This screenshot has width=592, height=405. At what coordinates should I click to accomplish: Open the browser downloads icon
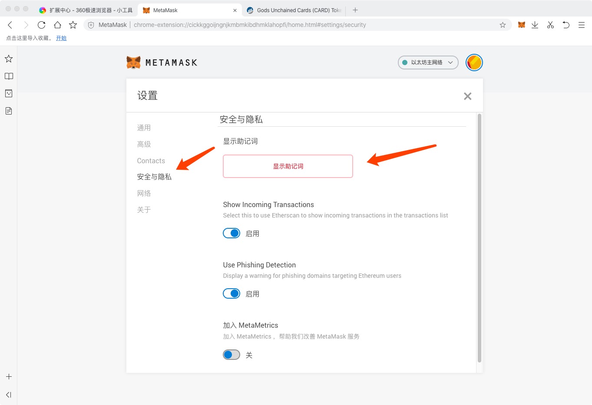click(x=535, y=25)
